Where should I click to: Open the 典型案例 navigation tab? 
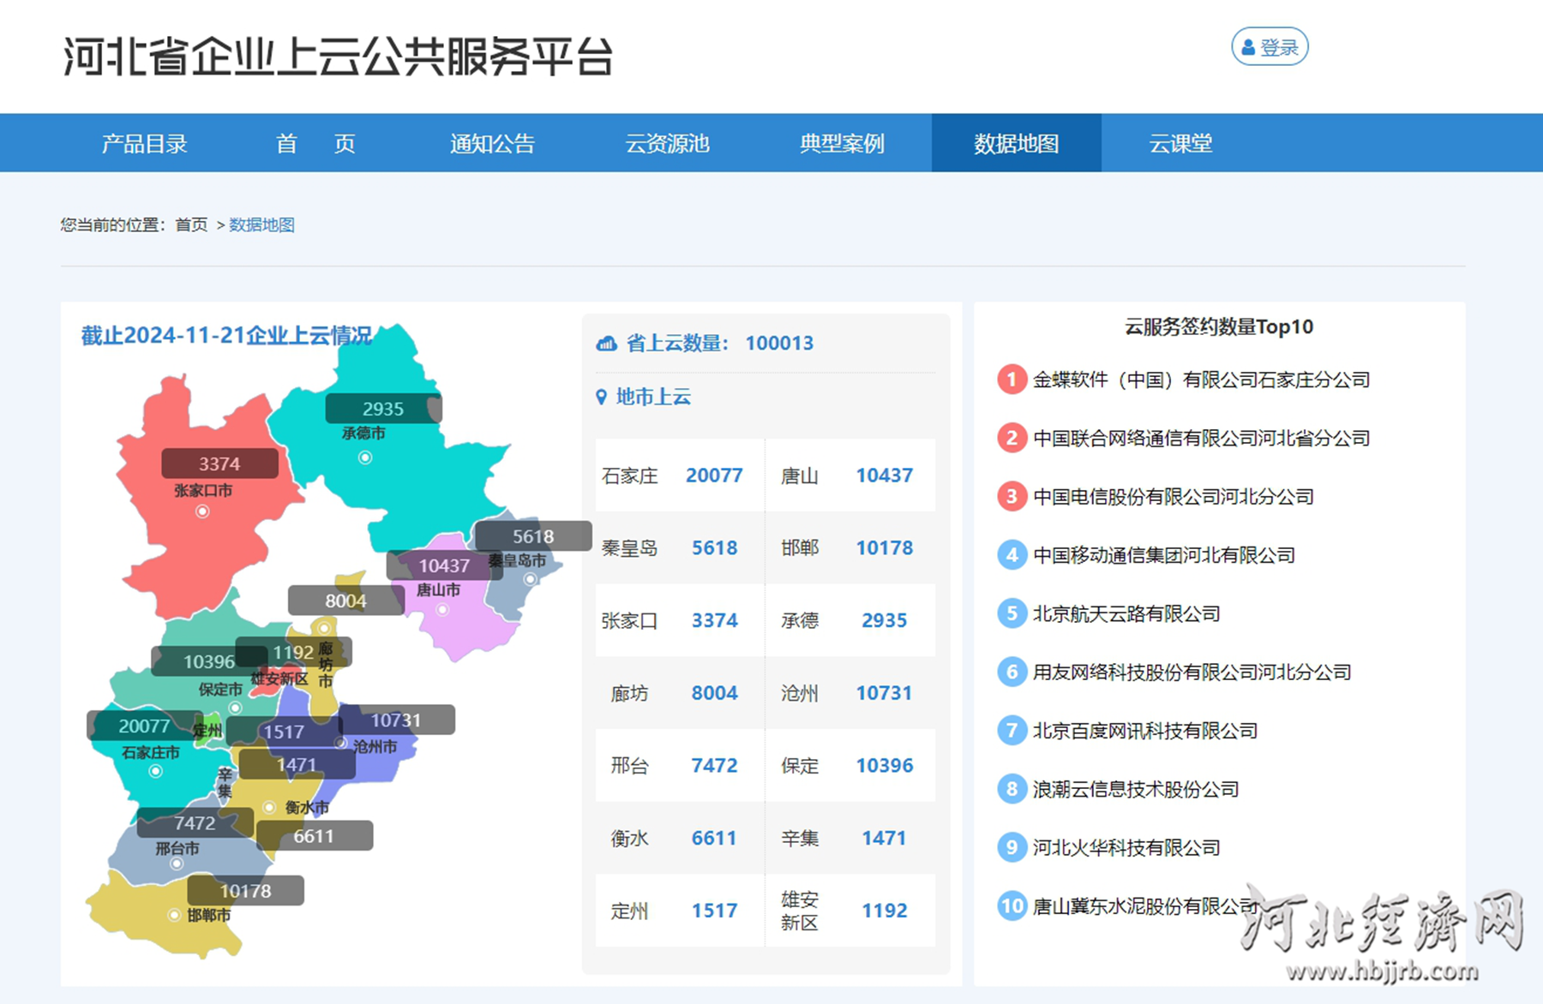coord(842,143)
